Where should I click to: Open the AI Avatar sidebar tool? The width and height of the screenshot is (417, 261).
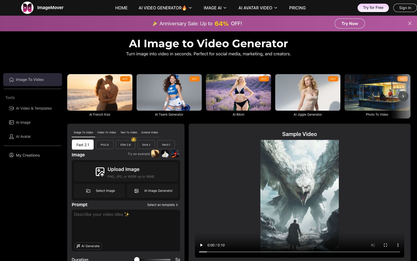pos(33,137)
